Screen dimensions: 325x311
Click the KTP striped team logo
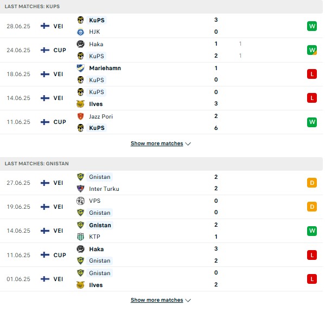click(x=80, y=237)
